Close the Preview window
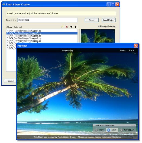The width and height of the screenshot is (142, 143). (136, 46)
